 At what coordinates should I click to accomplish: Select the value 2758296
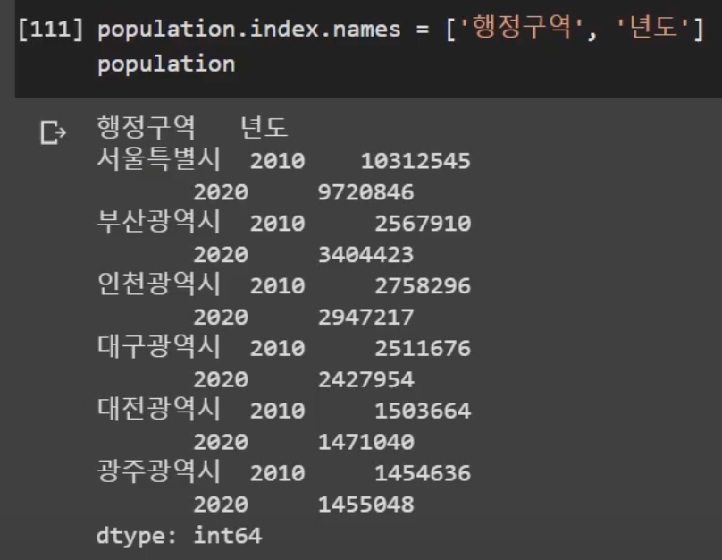pos(423,285)
